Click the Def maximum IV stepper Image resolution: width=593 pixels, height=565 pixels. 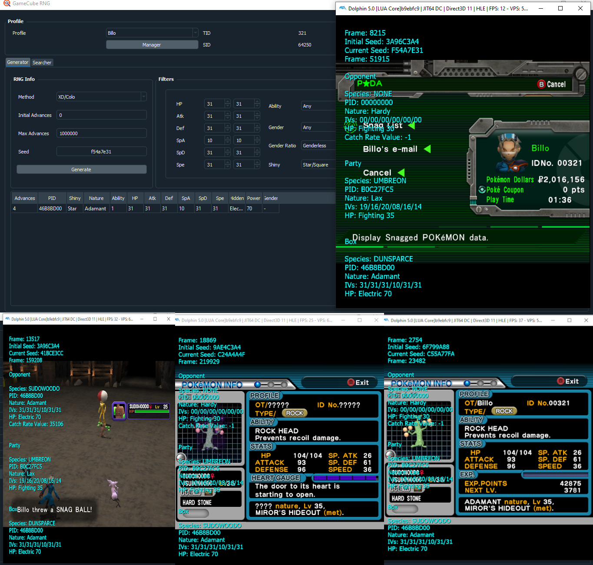click(x=257, y=128)
